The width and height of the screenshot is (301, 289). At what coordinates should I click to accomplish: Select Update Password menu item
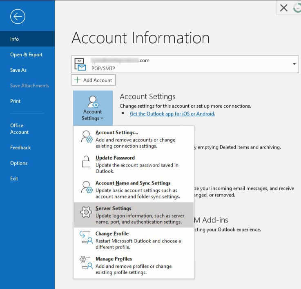(x=134, y=164)
